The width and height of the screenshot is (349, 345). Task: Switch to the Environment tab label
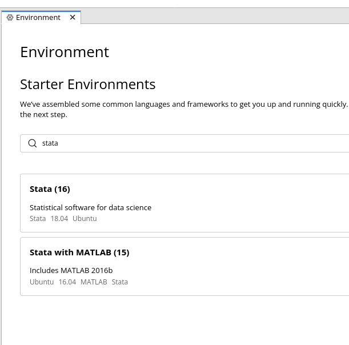[x=38, y=18]
